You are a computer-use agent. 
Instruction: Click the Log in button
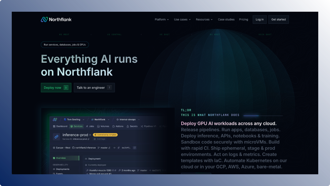click(260, 20)
